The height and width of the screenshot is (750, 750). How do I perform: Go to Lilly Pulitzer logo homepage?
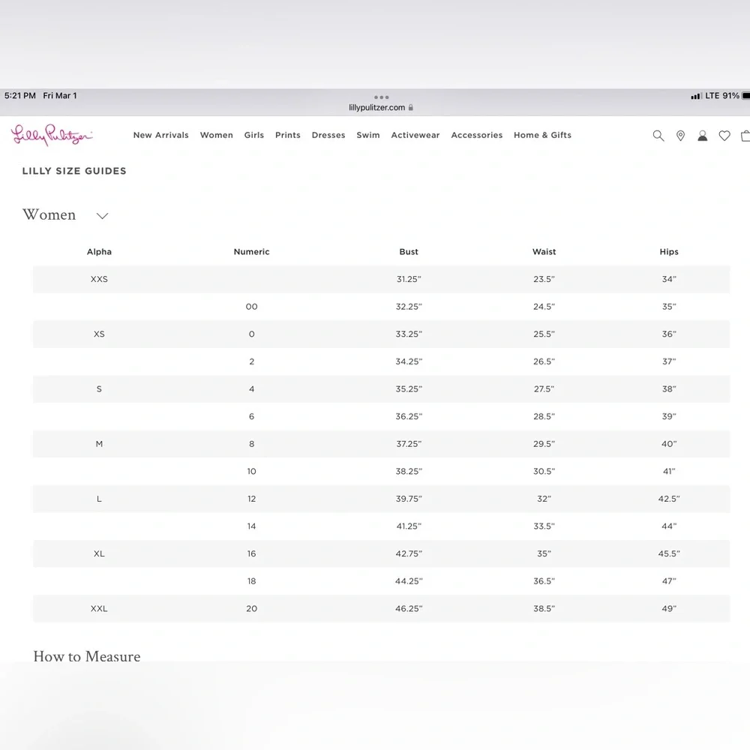coord(52,135)
